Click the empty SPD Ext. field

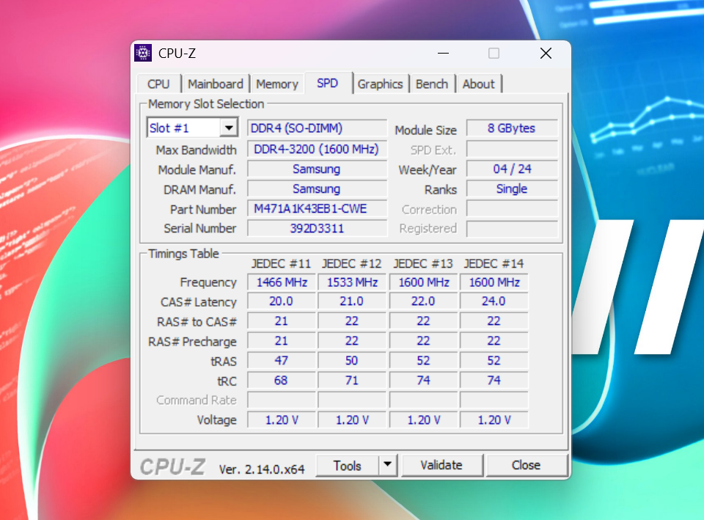pyautogui.click(x=512, y=149)
